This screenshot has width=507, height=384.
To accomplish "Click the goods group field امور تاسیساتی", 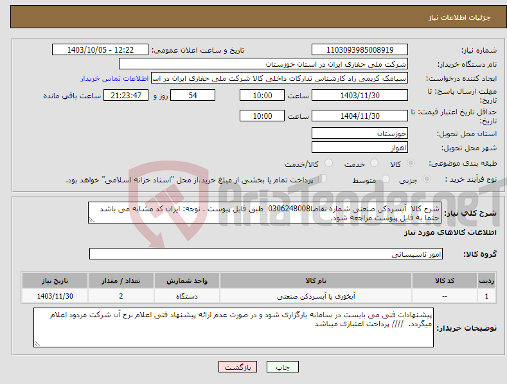I will click(x=266, y=254).
